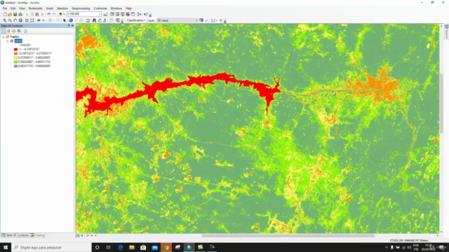The width and height of the screenshot is (449, 252).
Task: Go back to previous extent arrow
Action: [x=39, y=20]
